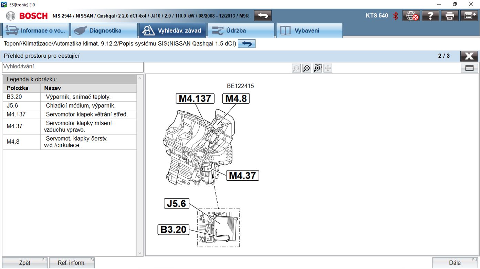
Task: Open help with the question mark button
Action: (x=430, y=15)
